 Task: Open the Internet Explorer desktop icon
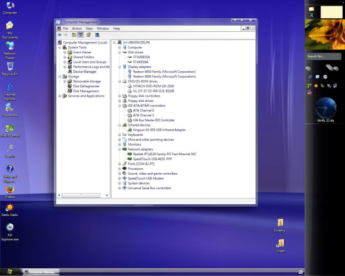(x=10, y=92)
